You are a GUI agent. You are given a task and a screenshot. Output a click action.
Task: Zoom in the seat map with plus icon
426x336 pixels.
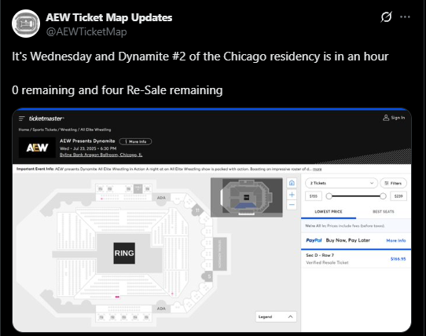[x=292, y=195]
